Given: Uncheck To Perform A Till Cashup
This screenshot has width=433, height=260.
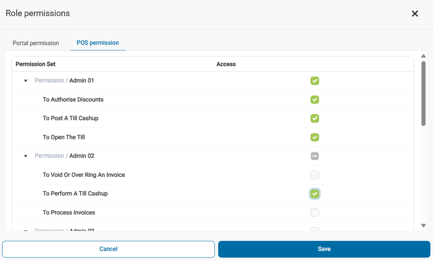Looking at the screenshot, I should tap(315, 194).
